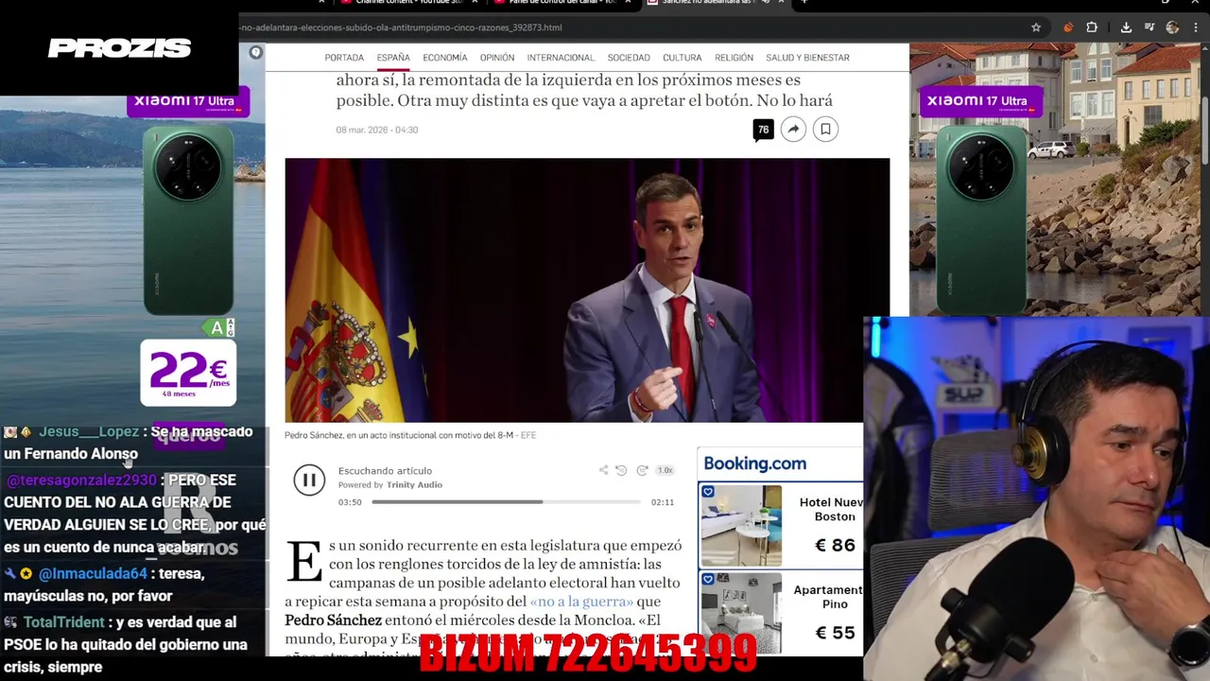Share the article with arrow icon
Screen dimensions: 1210x681
[x=793, y=130]
